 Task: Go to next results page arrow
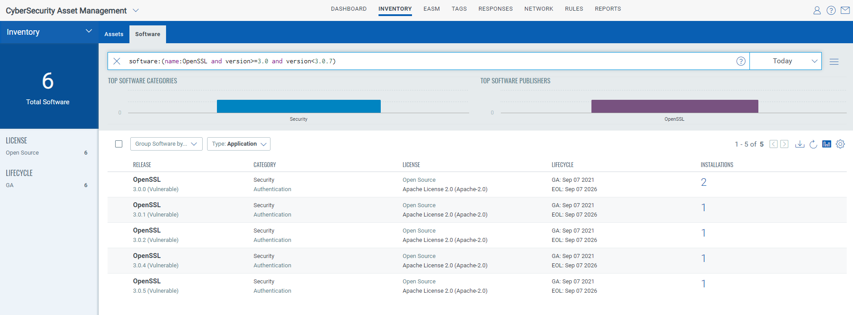tap(784, 144)
